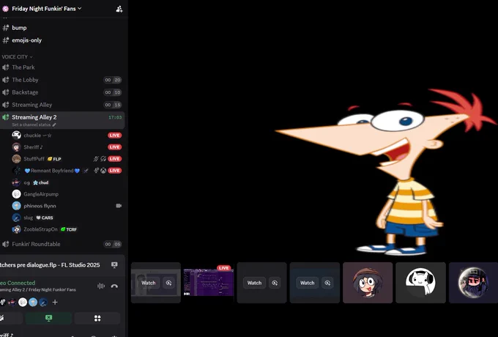Open noise suppression waveform icon
498x337 pixels.
(101, 286)
